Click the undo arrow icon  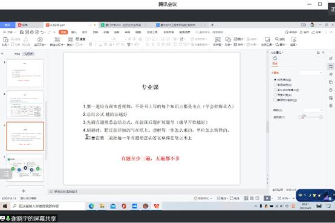42,32
